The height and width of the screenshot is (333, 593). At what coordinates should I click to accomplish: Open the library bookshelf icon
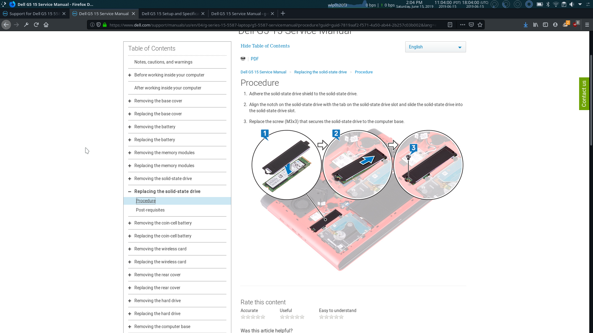[x=535, y=25]
